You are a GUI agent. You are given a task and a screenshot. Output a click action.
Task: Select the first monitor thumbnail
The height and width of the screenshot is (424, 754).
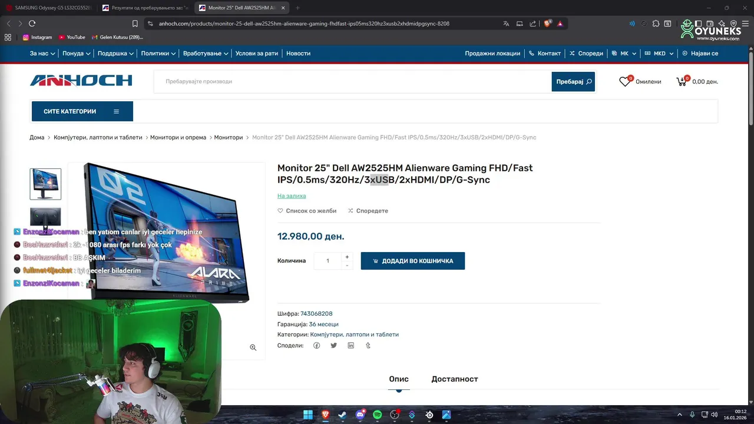(x=45, y=184)
